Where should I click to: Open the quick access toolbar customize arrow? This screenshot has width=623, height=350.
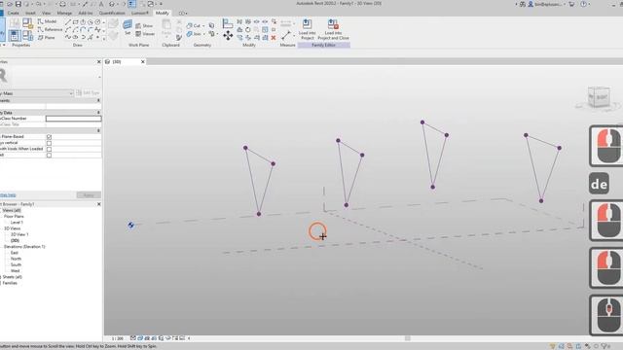click(161, 4)
